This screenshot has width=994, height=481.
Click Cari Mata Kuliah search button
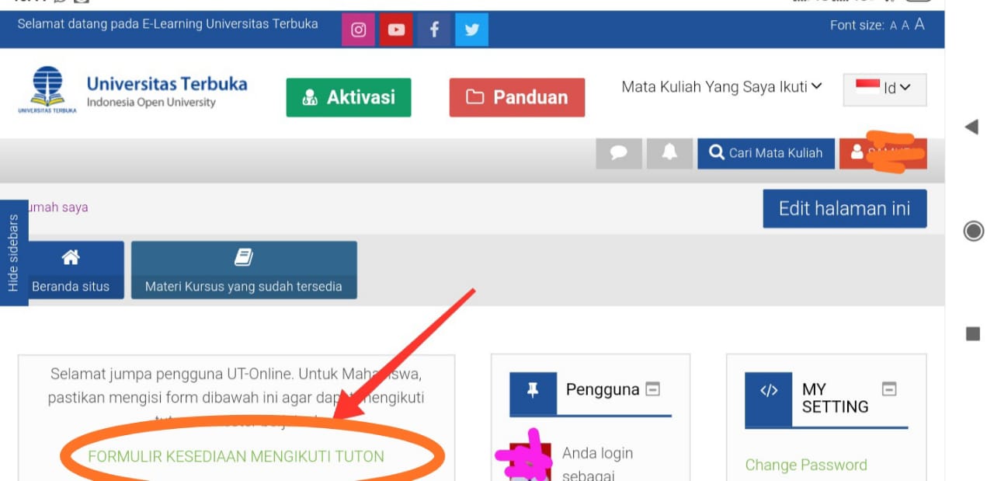coord(766,153)
